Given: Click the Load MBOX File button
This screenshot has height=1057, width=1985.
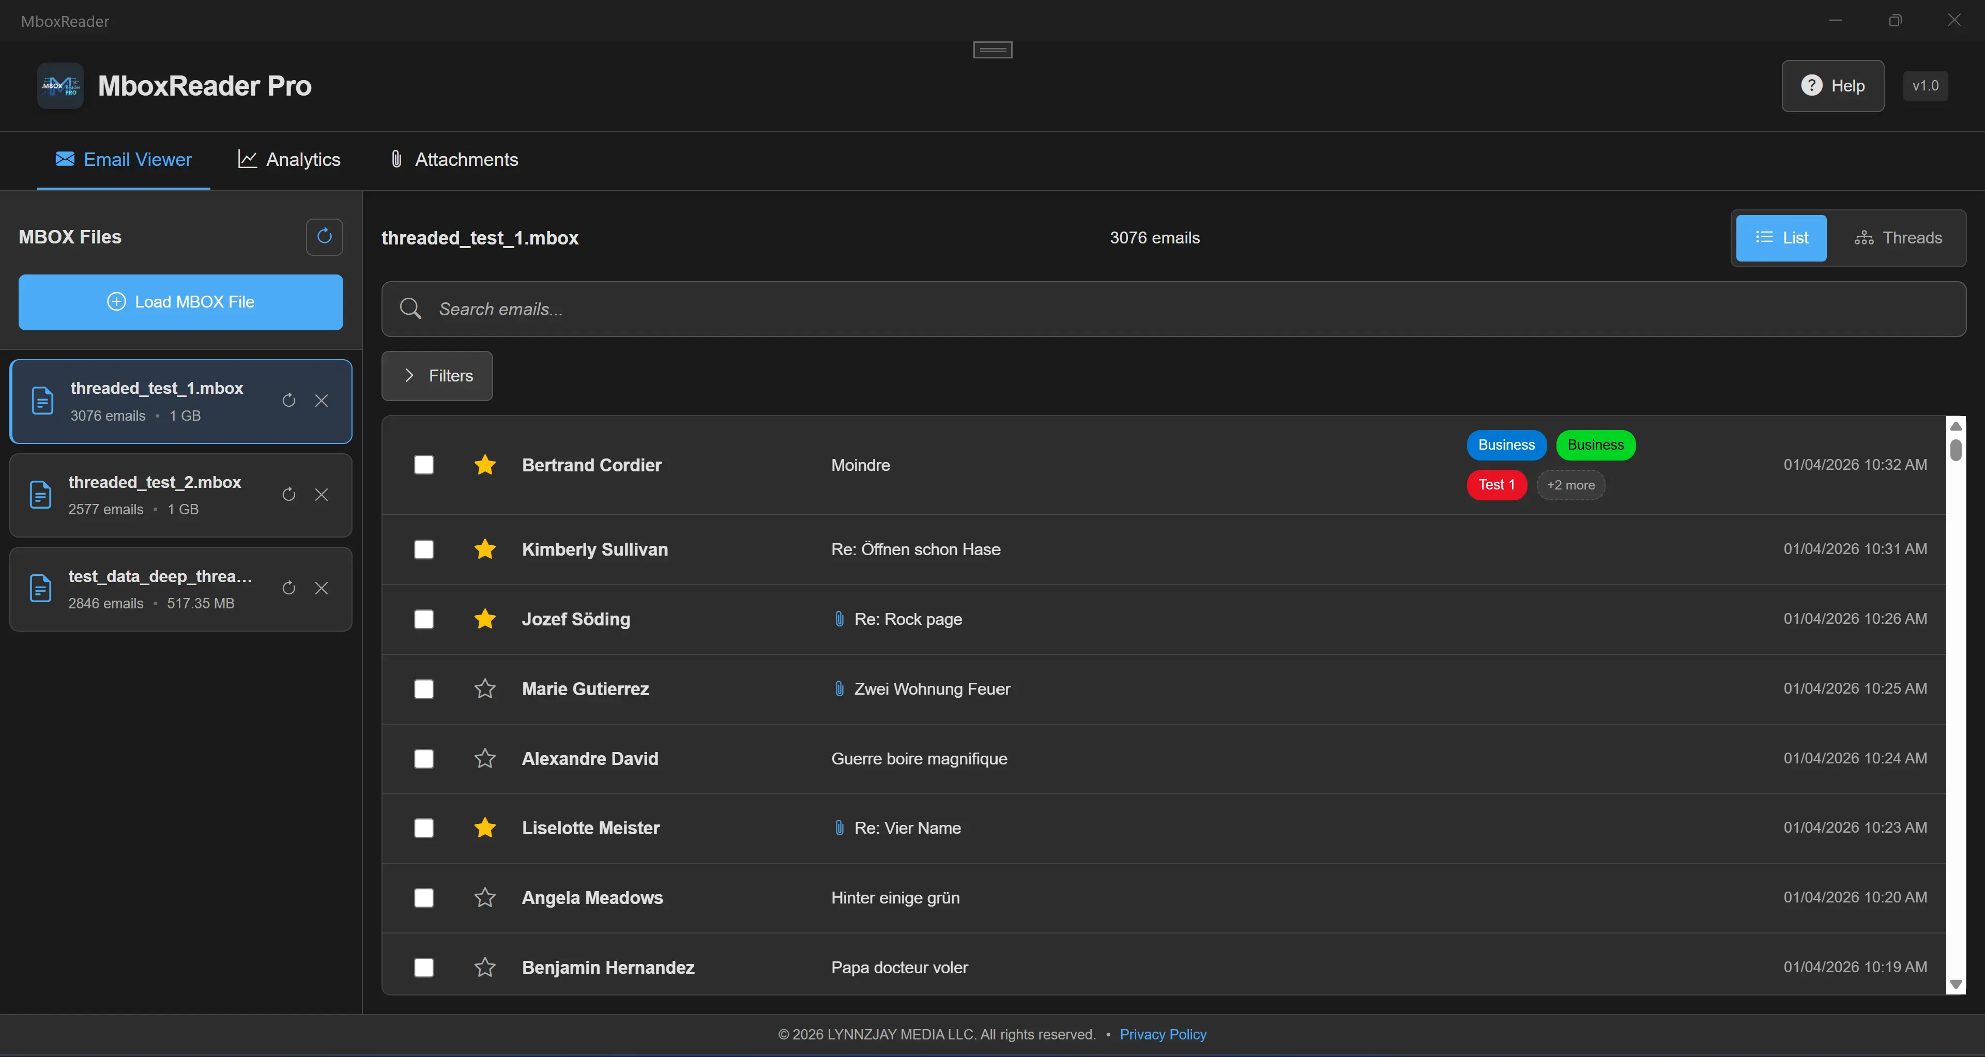Looking at the screenshot, I should point(180,302).
